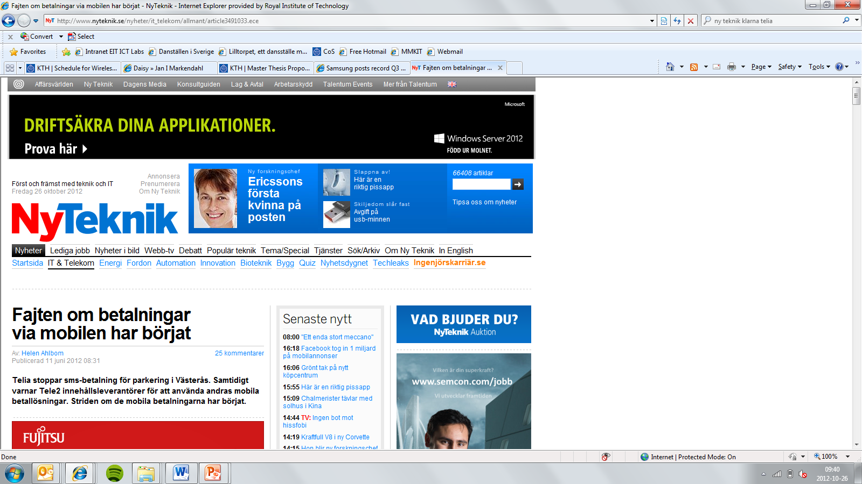Open Spotify from the taskbar
Screen dimensions: 862x484
[x=114, y=473]
